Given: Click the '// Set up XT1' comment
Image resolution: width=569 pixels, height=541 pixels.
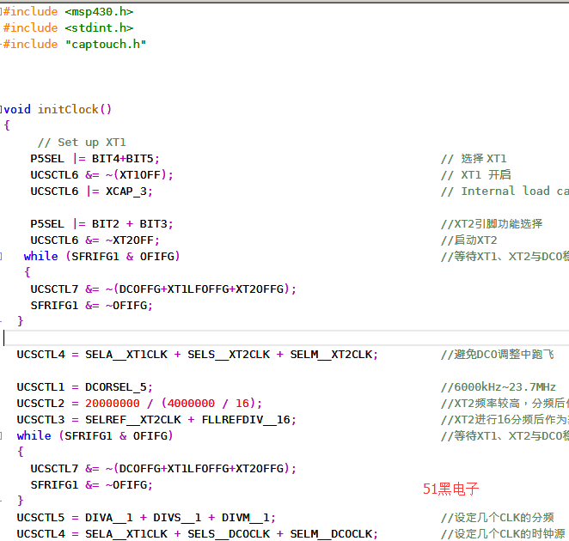Looking at the screenshot, I should [x=82, y=143].
